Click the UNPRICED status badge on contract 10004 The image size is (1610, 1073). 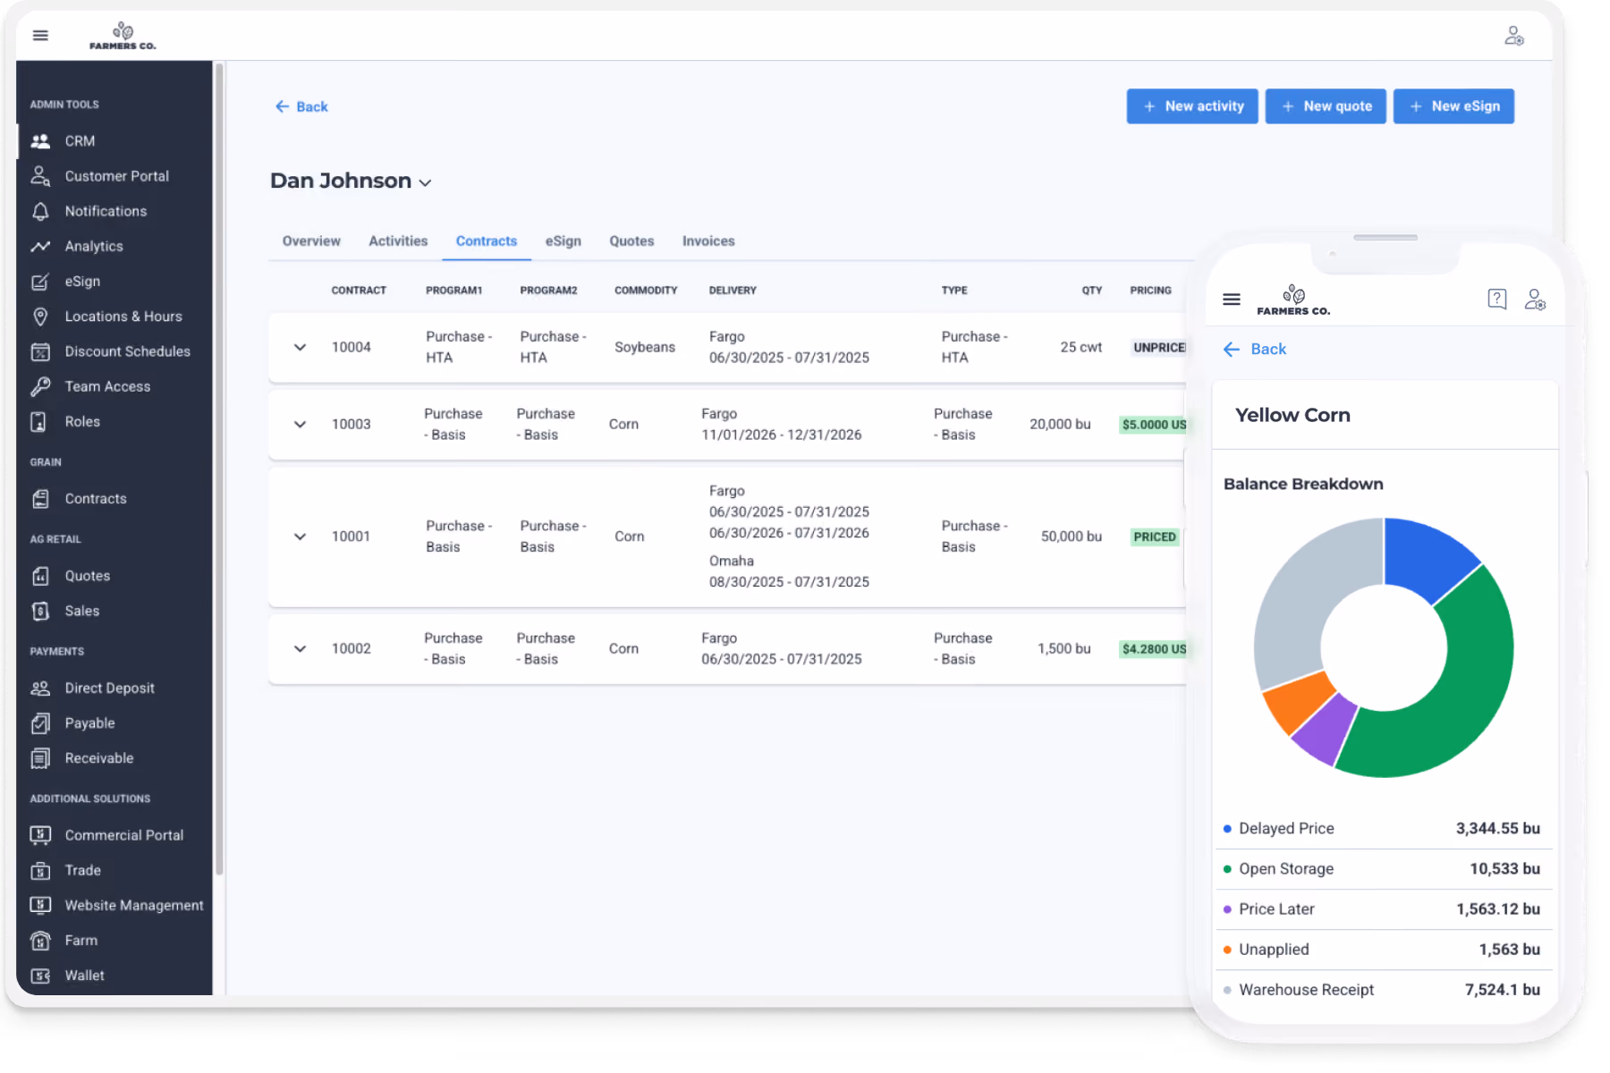pyautogui.click(x=1158, y=347)
